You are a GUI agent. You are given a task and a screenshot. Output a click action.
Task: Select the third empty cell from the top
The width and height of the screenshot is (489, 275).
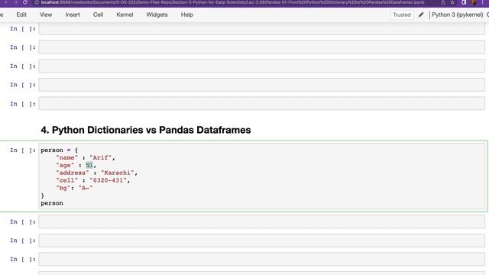[261, 66]
